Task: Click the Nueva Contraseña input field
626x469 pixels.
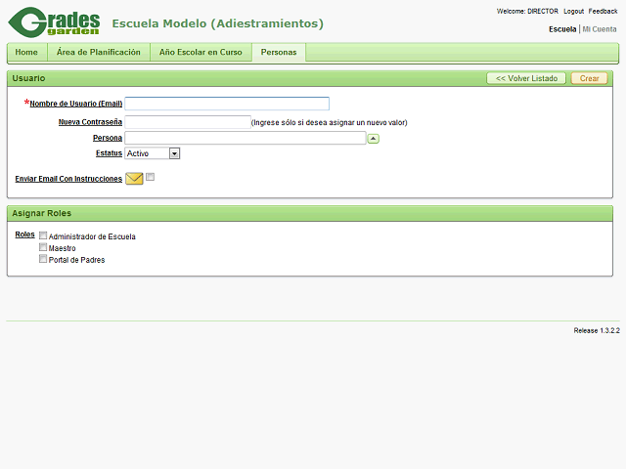Action: pos(188,122)
